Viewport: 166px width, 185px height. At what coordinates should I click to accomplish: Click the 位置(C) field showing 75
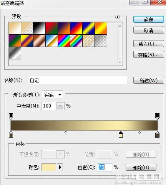pos(105,167)
